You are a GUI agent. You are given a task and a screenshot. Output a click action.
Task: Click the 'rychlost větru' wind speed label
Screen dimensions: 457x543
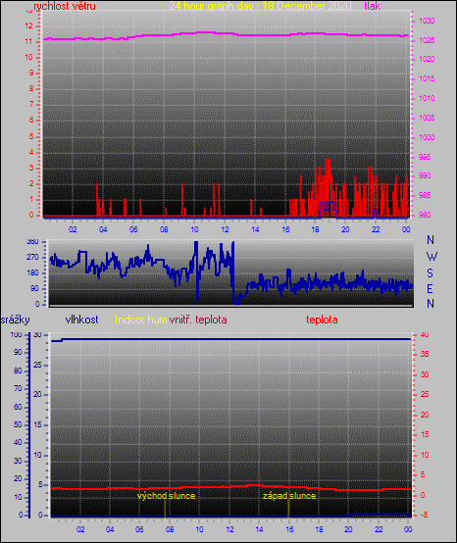point(65,6)
